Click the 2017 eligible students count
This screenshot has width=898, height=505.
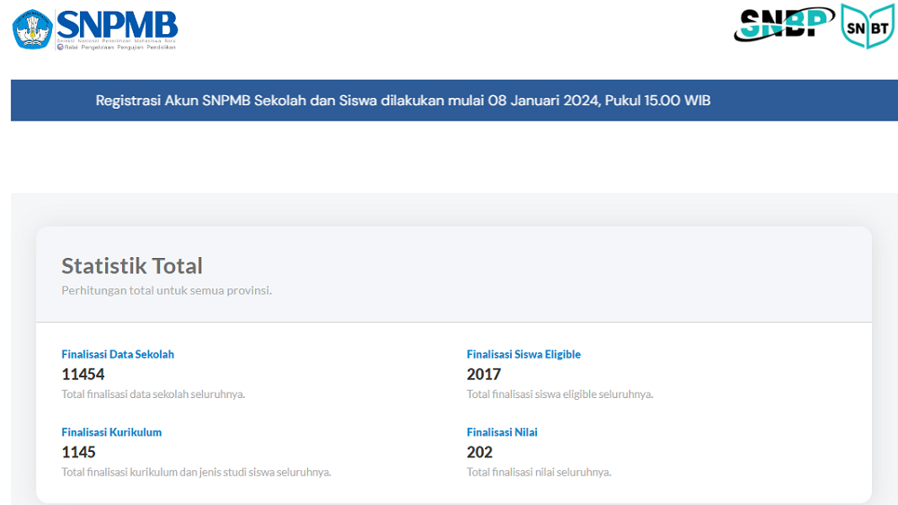point(484,375)
